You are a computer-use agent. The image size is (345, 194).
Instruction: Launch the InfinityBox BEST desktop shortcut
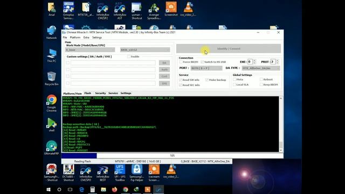(x=103, y=172)
